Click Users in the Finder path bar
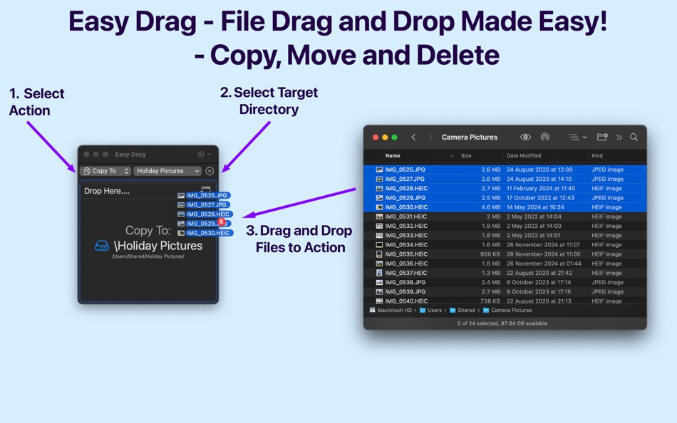Image resolution: width=677 pixels, height=423 pixels. click(431, 310)
